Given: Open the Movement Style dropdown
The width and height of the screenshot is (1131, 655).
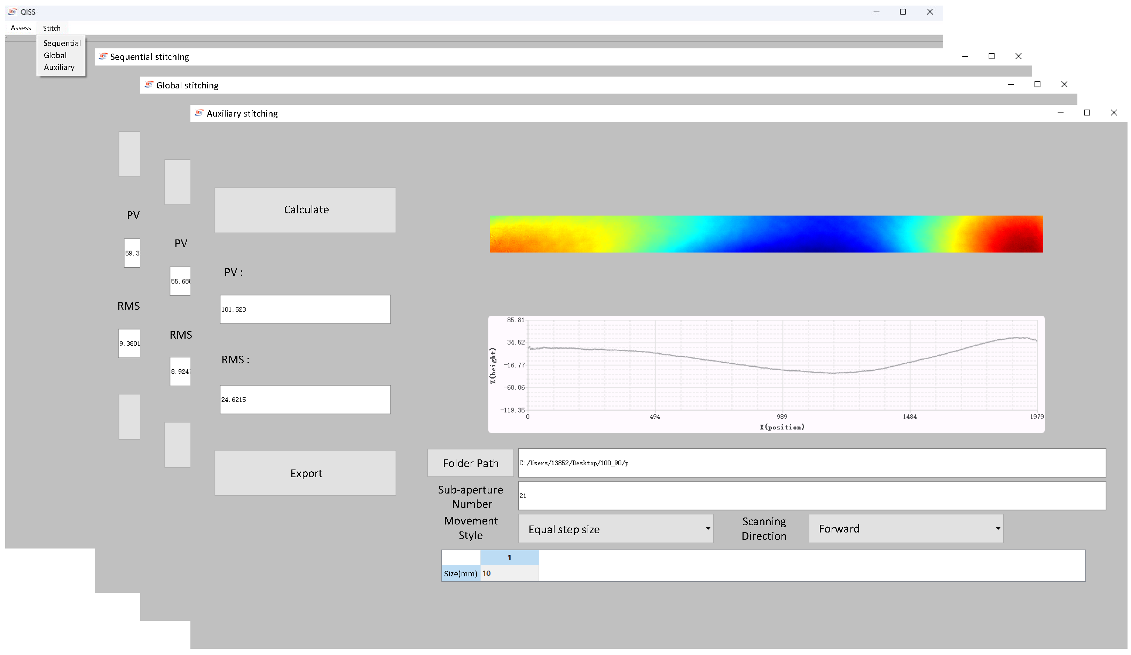Looking at the screenshot, I should [x=615, y=529].
